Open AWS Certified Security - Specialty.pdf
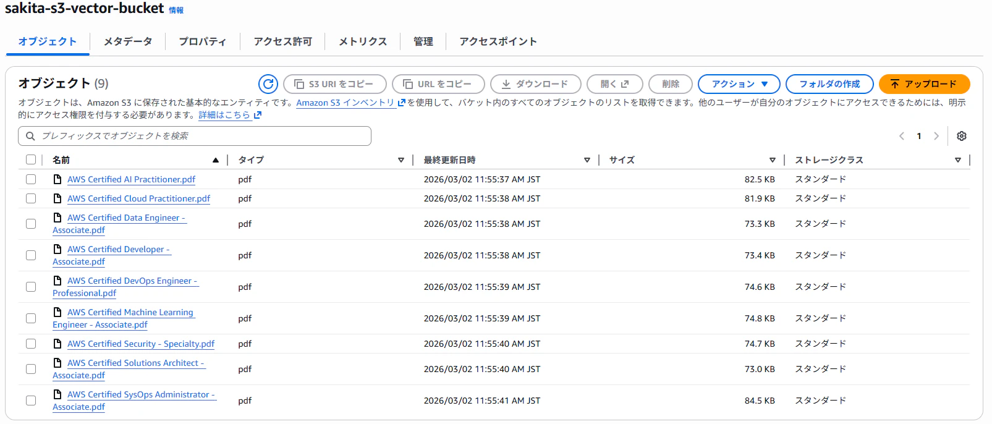This screenshot has width=992, height=424. [141, 344]
